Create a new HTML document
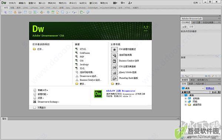Screen dimensions: 222x140 coord(83,49)
